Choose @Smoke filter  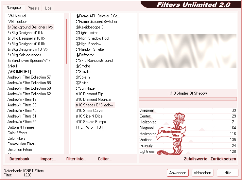pos(83,66)
